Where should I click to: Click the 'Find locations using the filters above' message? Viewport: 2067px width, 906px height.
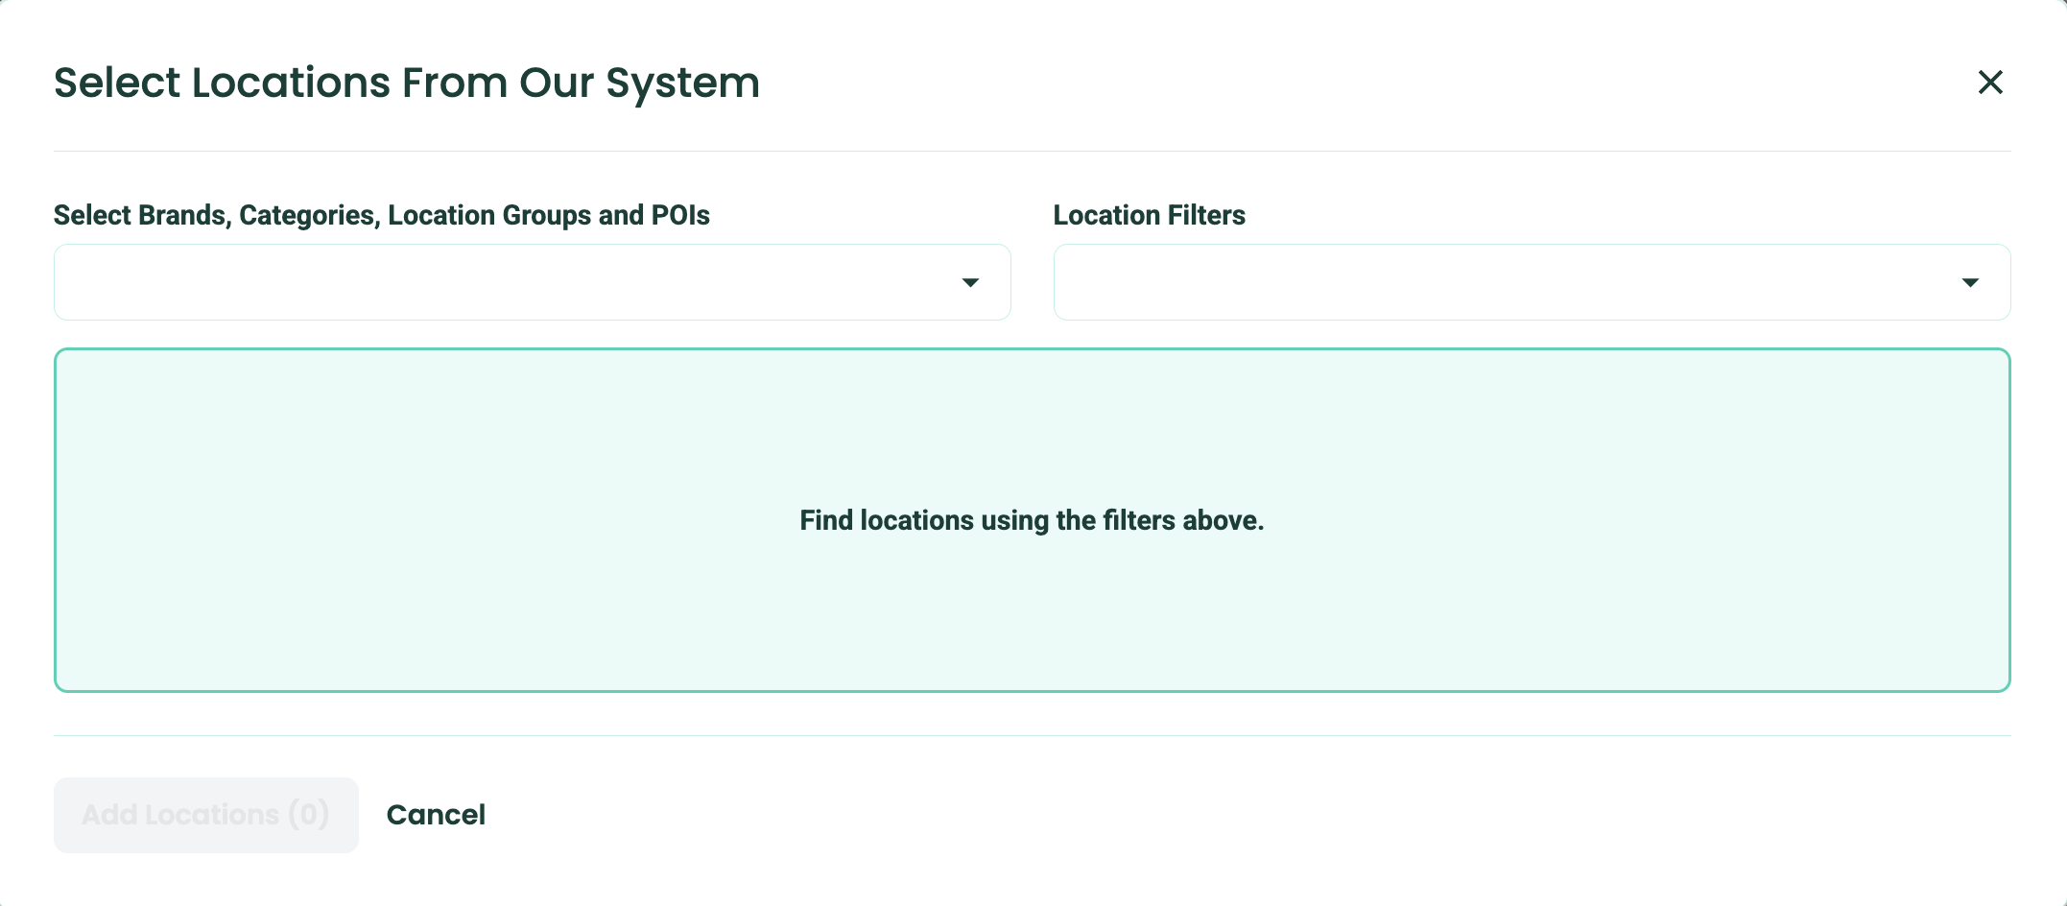[1032, 520]
